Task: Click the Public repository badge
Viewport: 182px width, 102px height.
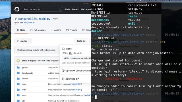Action: pyautogui.click(x=55, y=19)
